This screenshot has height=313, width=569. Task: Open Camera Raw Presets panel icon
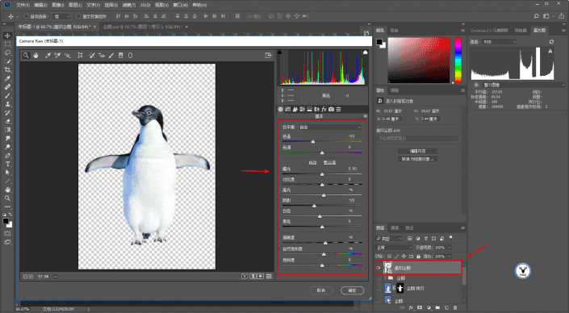338,109
